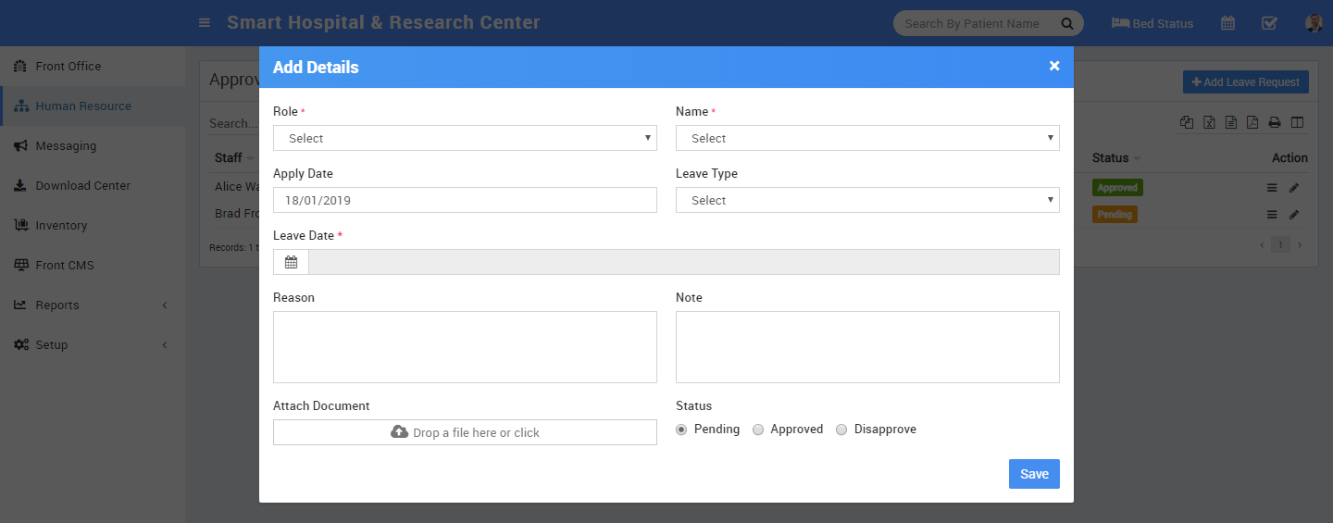
Task: Open the Role dropdown
Action: [x=465, y=138]
